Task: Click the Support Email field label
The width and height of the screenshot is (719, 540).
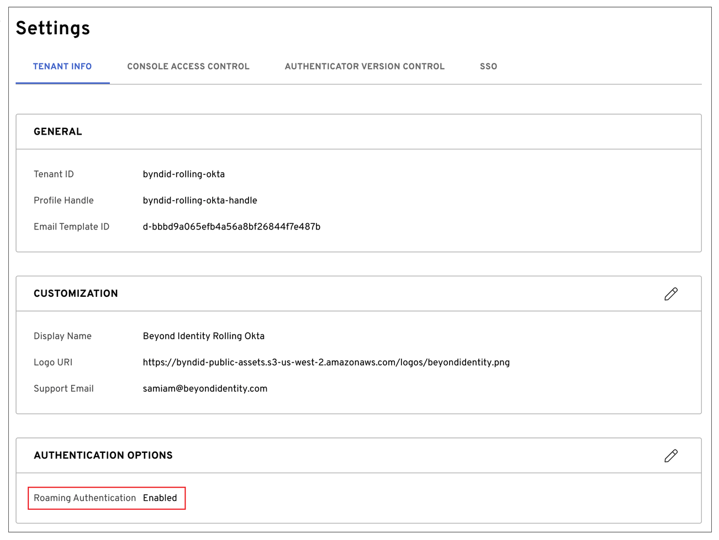Action: [64, 389]
